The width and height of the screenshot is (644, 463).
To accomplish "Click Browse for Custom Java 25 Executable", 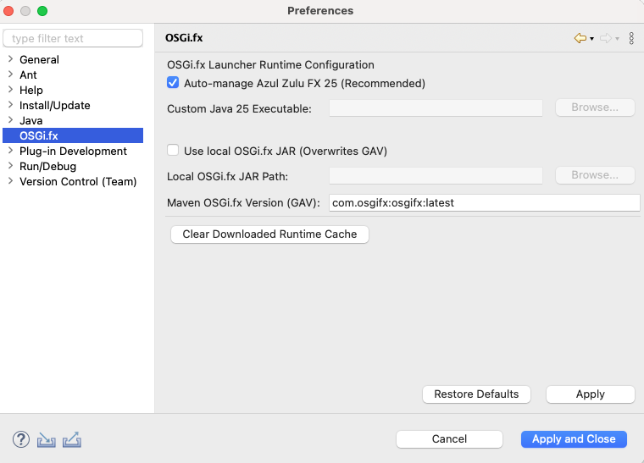I will click(x=595, y=107).
